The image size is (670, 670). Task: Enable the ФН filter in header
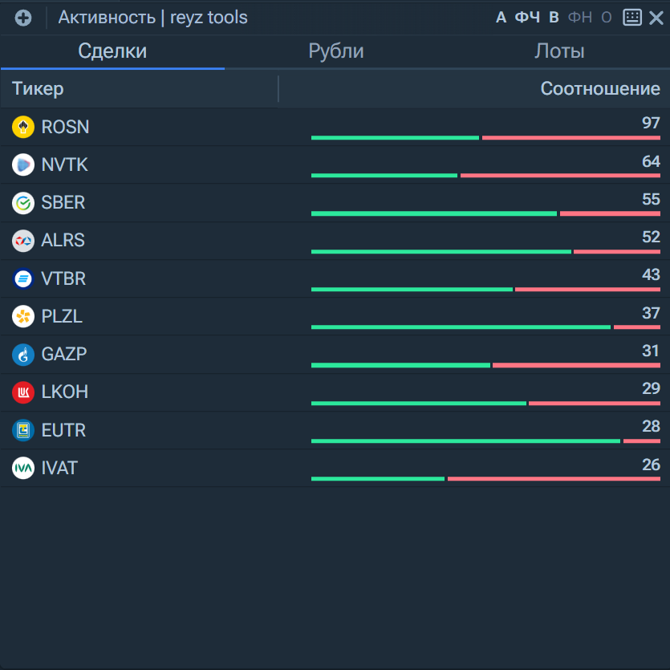[580, 18]
